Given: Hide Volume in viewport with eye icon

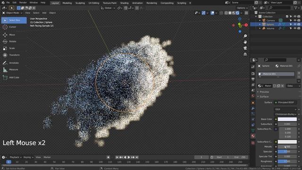Looking at the screenshot, I should pos(295,28).
